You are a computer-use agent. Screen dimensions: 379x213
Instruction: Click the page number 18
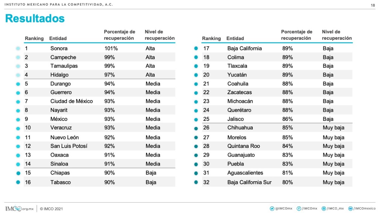point(373,5)
